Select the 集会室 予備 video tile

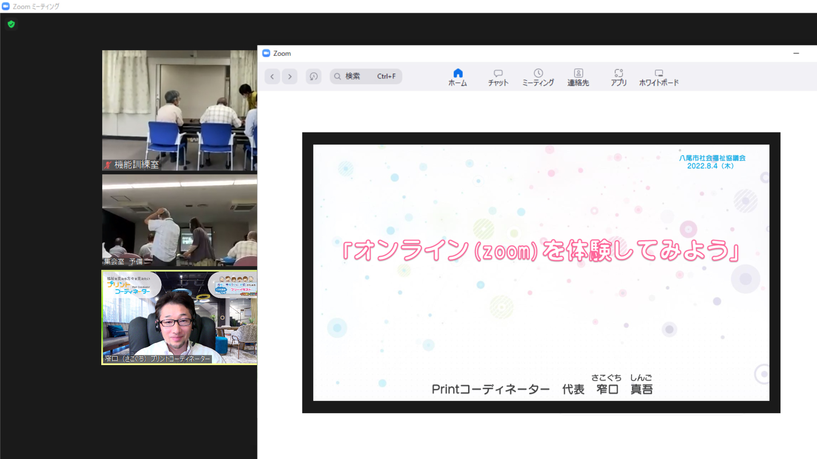179,220
